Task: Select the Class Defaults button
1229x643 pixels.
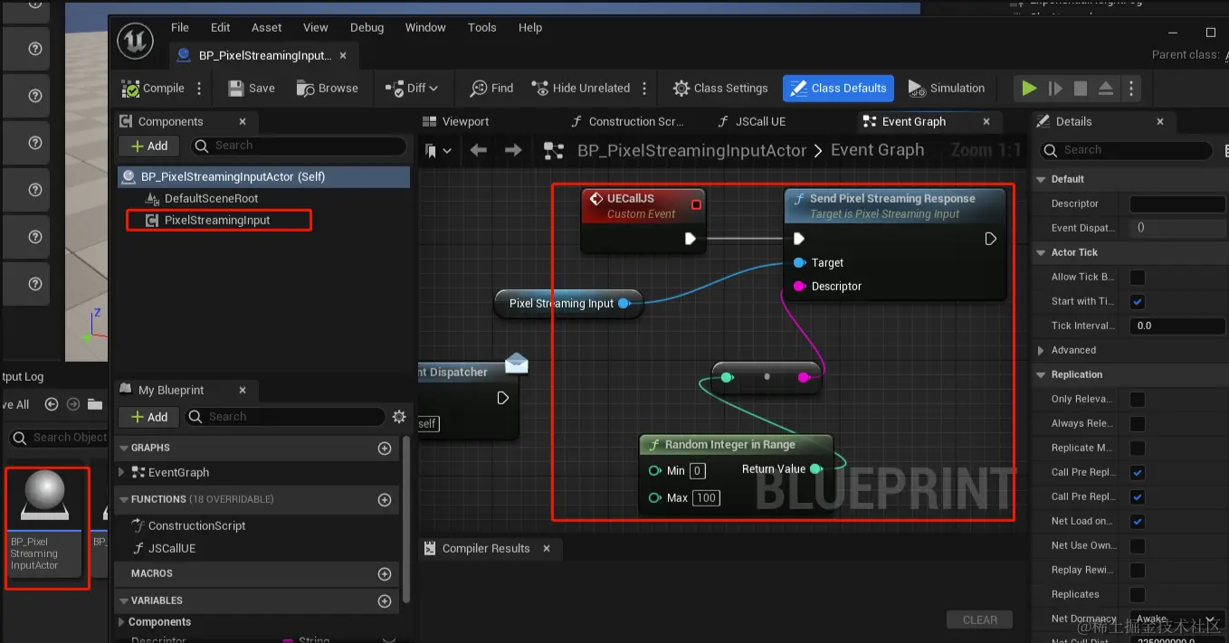Action: point(838,89)
